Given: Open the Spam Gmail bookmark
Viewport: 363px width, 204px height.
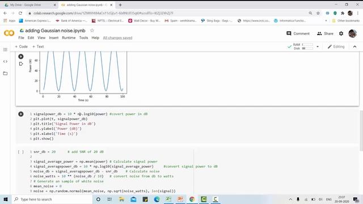Looking at the screenshot, I should (x=180, y=20).
